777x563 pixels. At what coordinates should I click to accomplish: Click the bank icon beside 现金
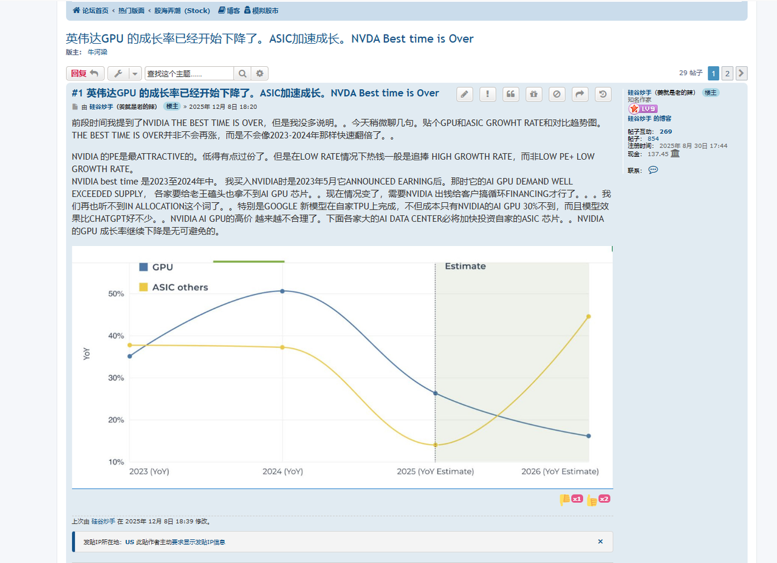pyautogui.click(x=675, y=154)
